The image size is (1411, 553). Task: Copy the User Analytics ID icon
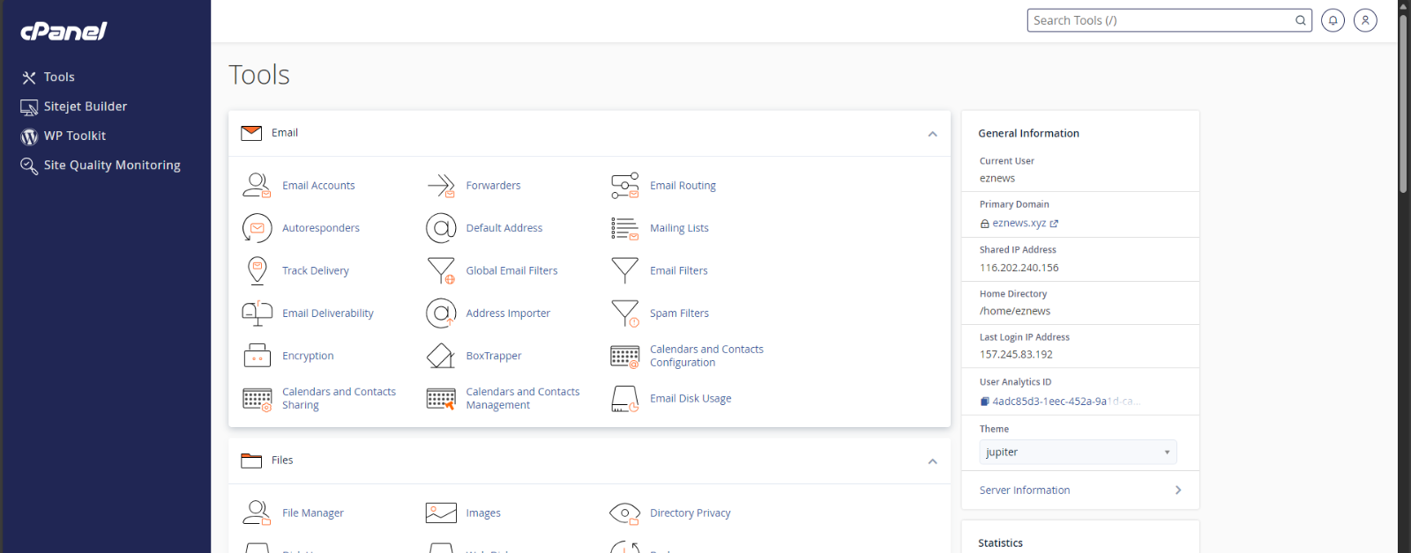[984, 402]
